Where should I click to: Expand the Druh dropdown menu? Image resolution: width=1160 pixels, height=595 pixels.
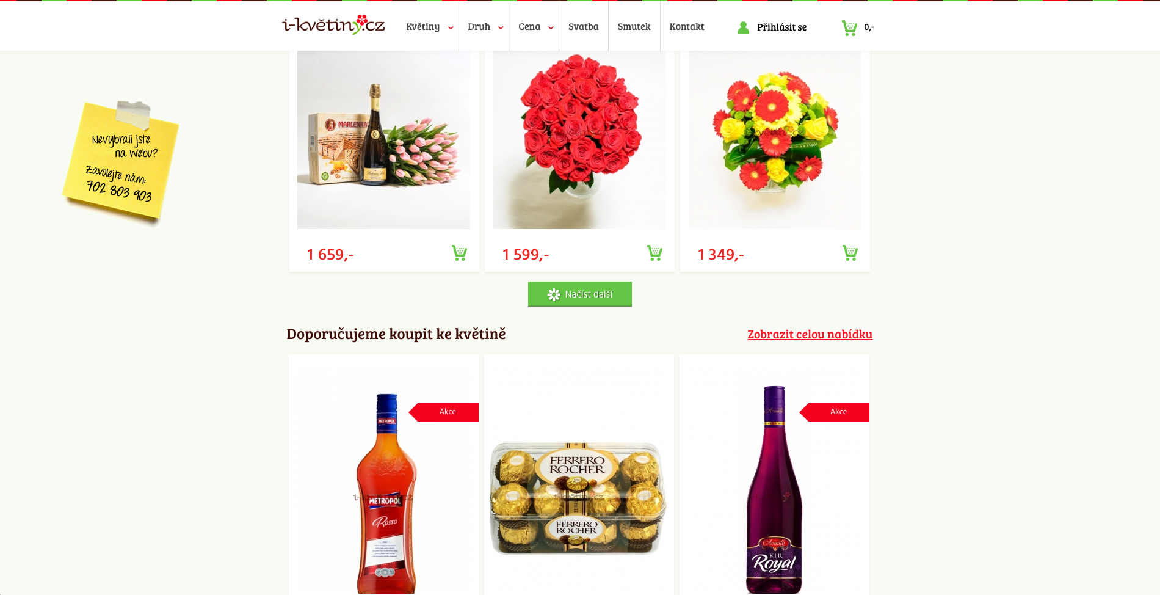pyautogui.click(x=485, y=27)
